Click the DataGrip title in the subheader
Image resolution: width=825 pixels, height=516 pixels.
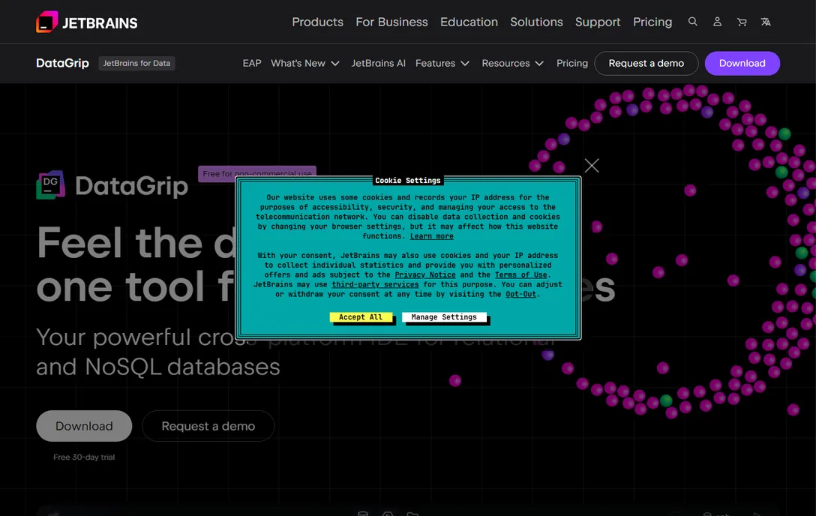pyautogui.click(x=62, y=63)
